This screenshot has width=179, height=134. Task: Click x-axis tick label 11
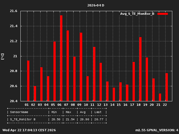92,105
